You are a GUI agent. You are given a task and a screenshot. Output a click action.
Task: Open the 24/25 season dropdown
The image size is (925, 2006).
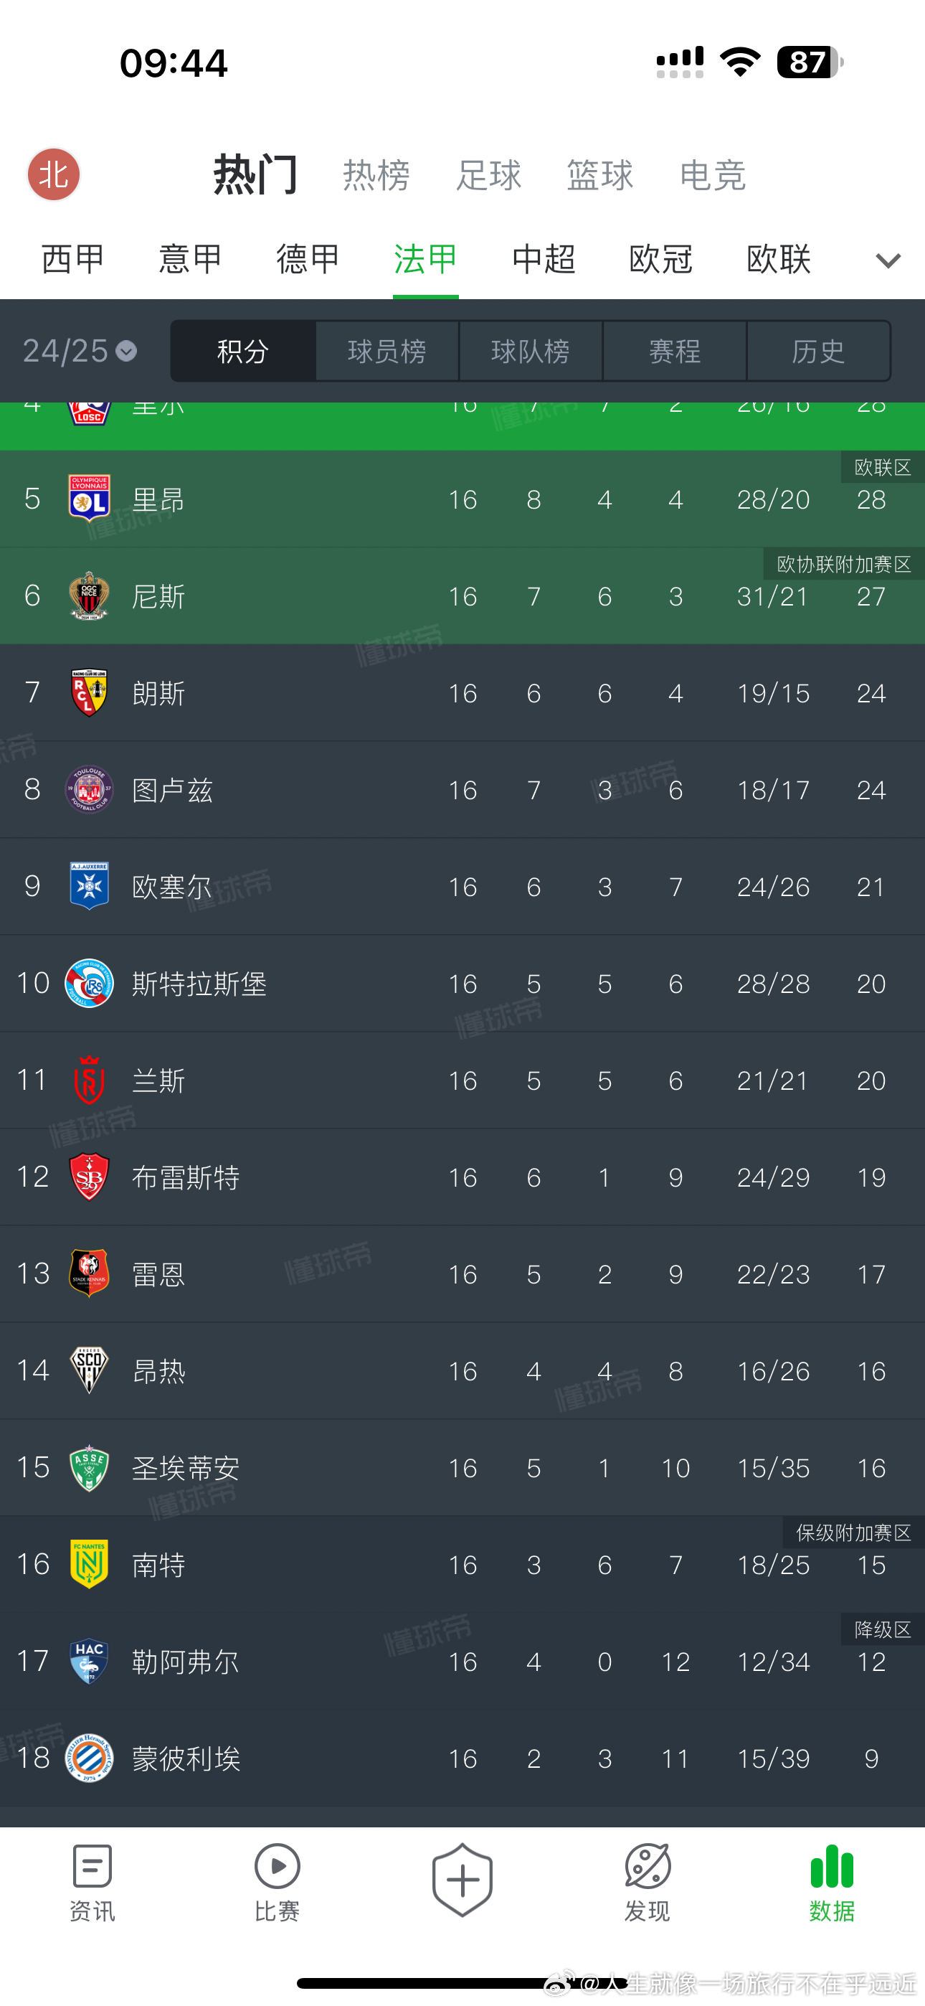click(80, 352)
